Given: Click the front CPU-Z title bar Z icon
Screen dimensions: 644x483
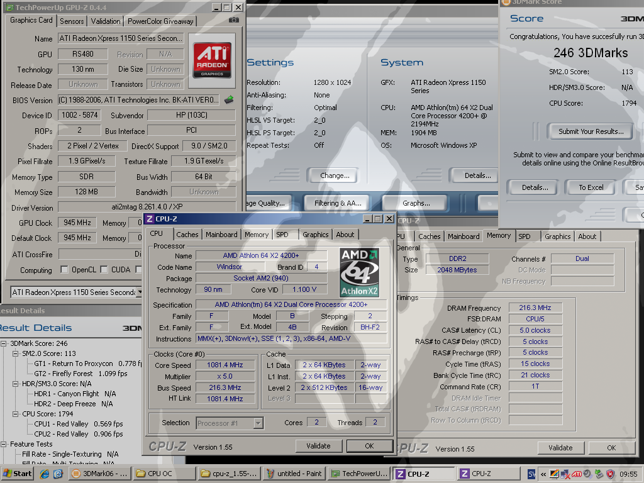Looking at the screenshot, I should [x=150, y=219].
